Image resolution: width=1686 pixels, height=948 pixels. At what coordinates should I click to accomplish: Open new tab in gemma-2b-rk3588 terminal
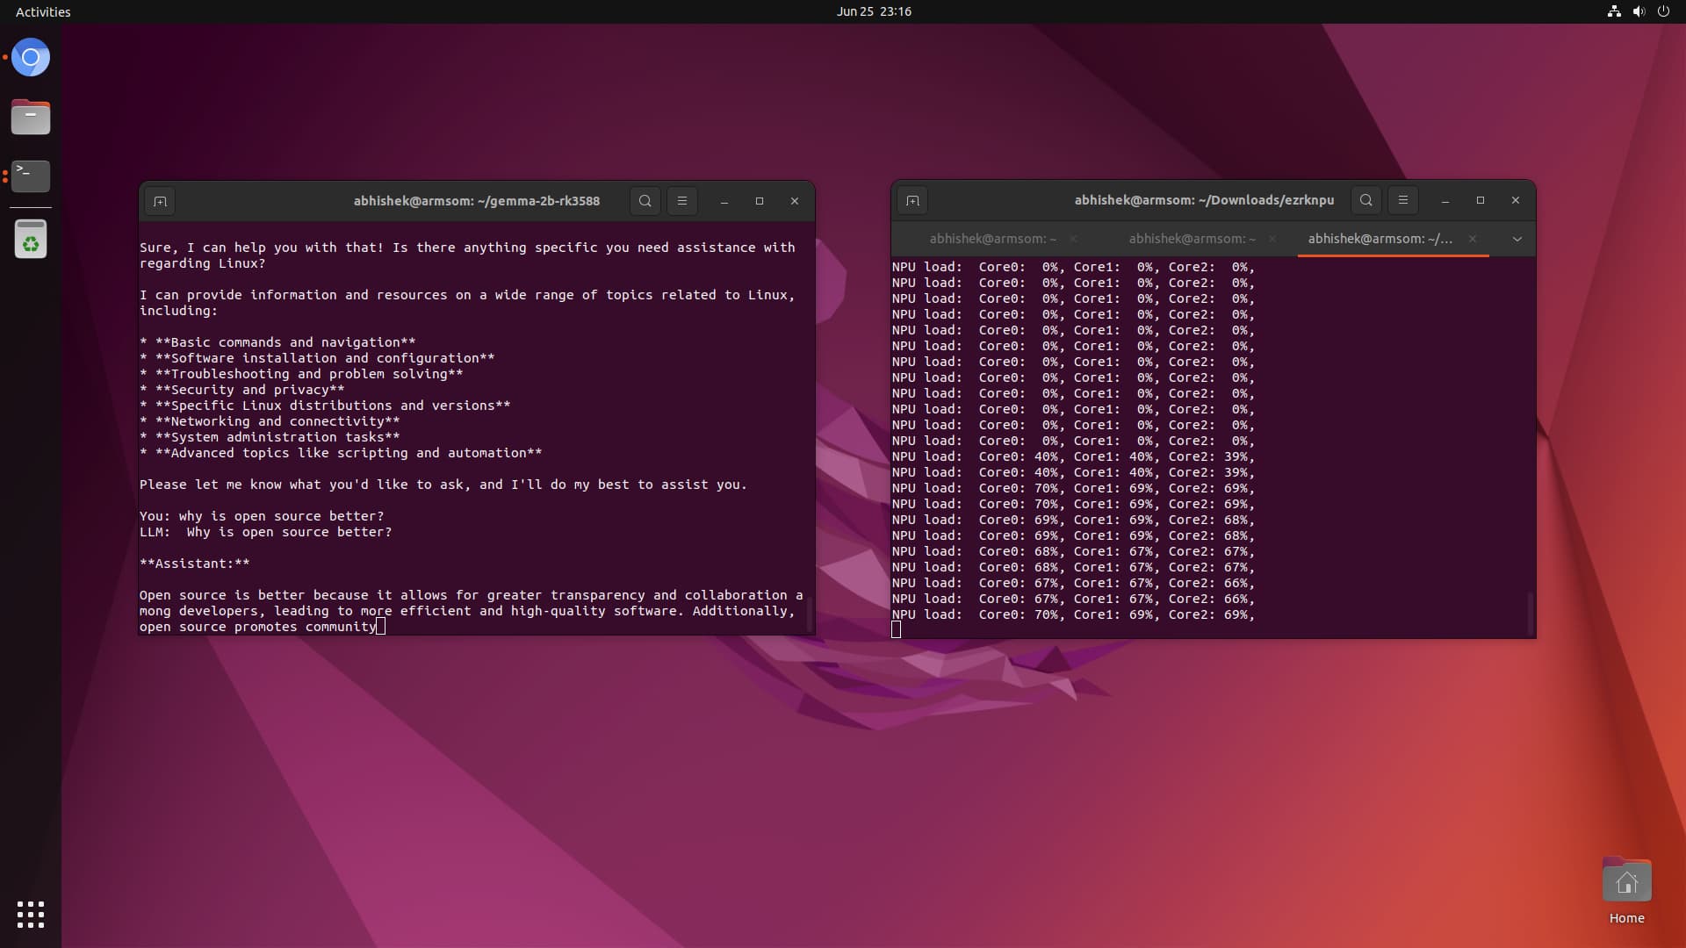click(x=160, y=201)
